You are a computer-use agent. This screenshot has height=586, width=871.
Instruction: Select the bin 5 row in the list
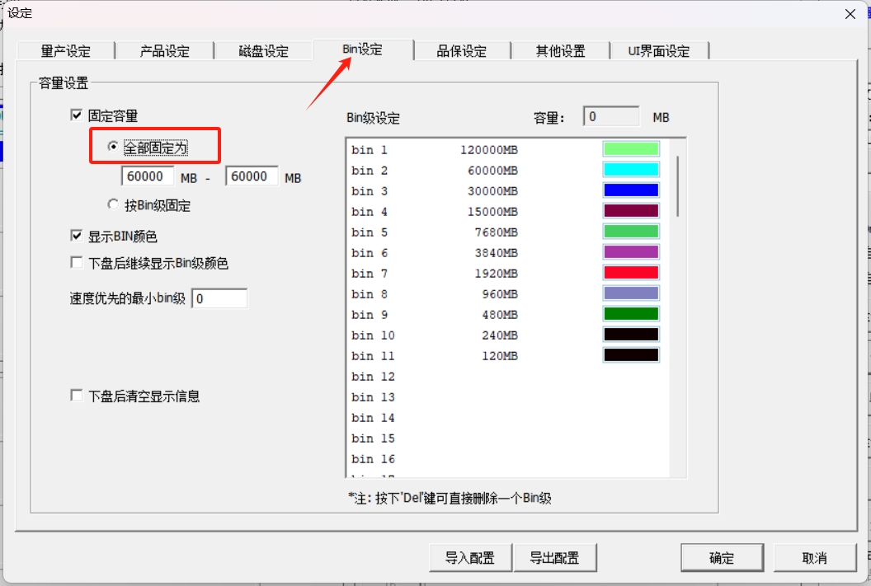point(454,232)
